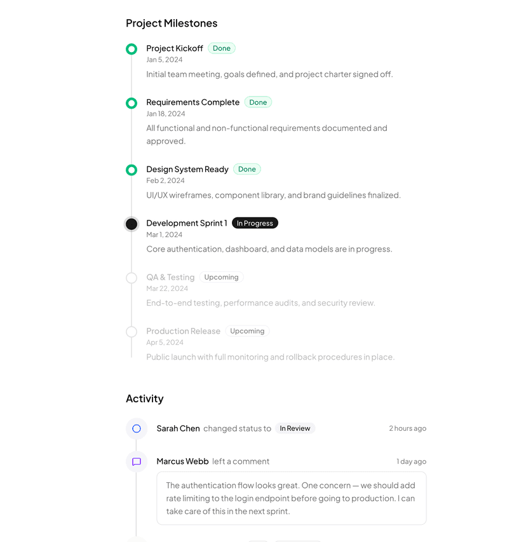Click the gray upcoming node beside QA & Testing

coord(131,278)
